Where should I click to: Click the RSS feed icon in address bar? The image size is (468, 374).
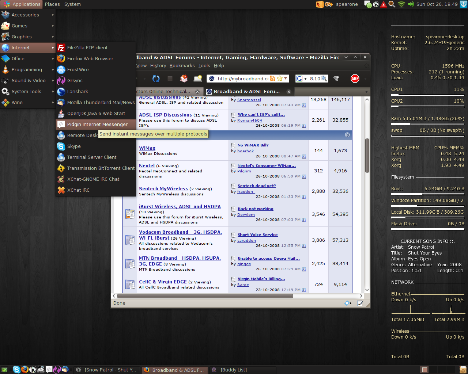pyautogui.click(x=272, y=79)
